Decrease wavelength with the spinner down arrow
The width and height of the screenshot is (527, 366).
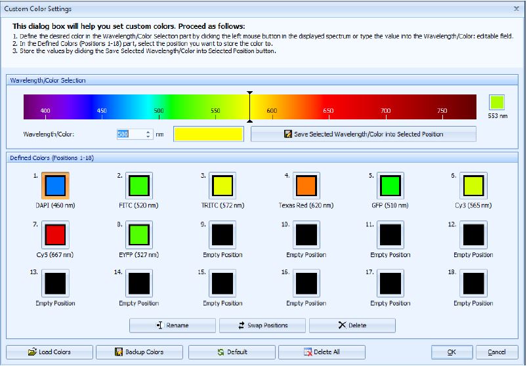point(148,136)
